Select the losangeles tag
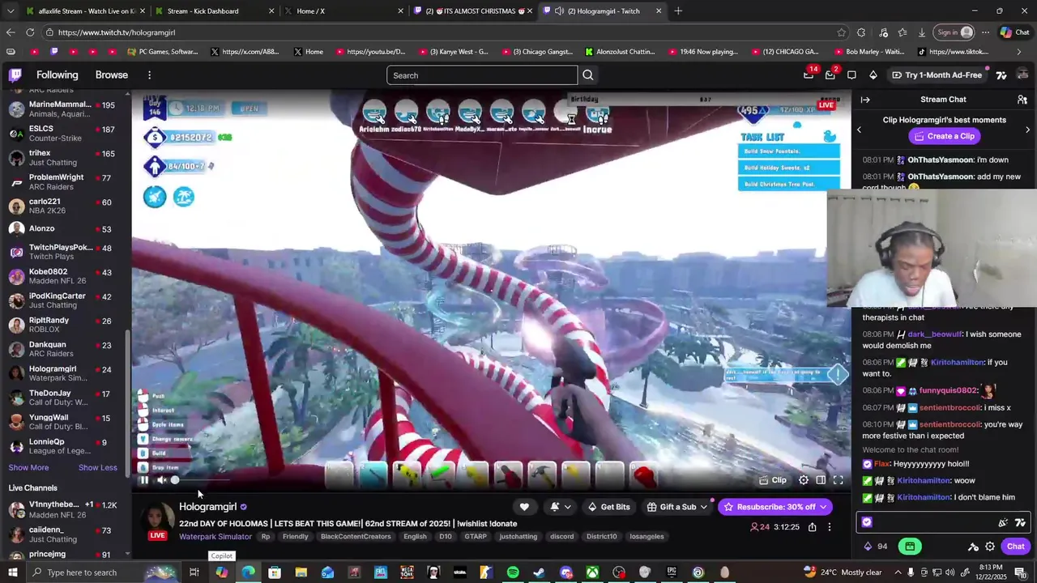Image resolution: width=1037 pixels, height=583 pixels. pyautogui.click(x=647, y=537)
